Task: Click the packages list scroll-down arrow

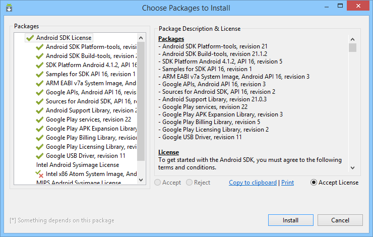Action: pyautogui.click(x=141, y=180)
